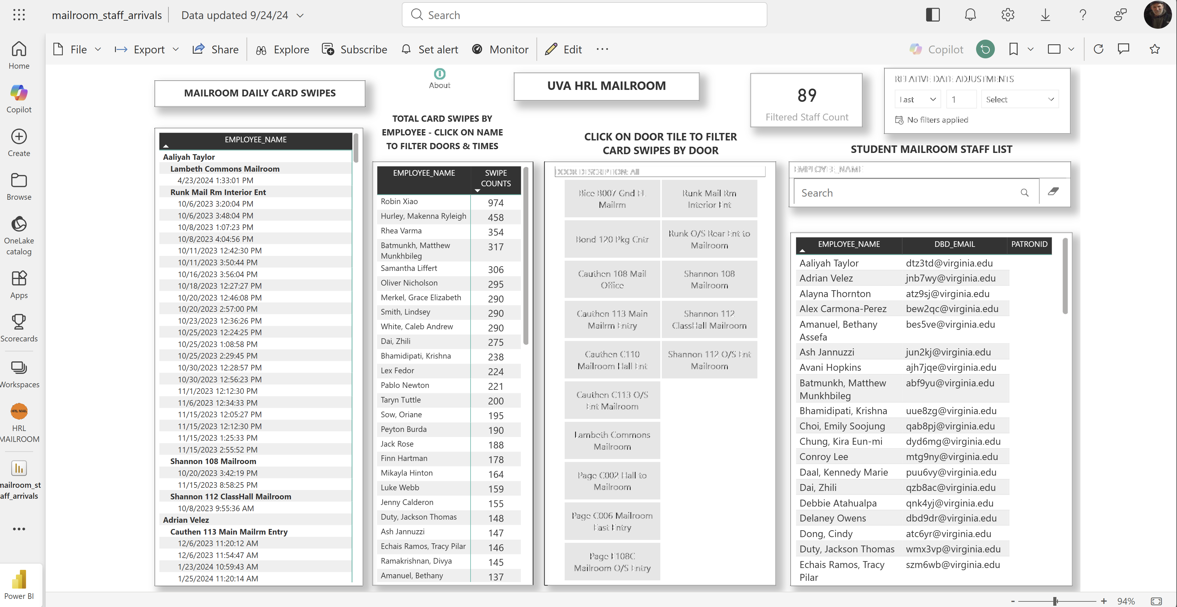1177x607 pixels.
Task: Open more toolbar options ellipsis
Action: coord(602,49)
